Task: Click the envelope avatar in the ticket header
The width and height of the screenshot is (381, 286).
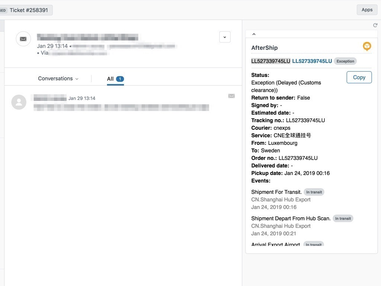Action: coord(23,39)
